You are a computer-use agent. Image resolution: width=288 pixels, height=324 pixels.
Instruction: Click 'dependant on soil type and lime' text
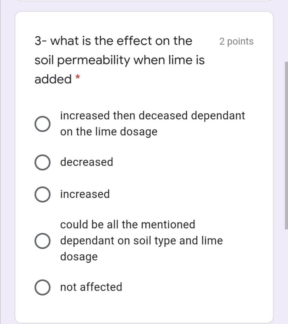click(x=141, y=240)
